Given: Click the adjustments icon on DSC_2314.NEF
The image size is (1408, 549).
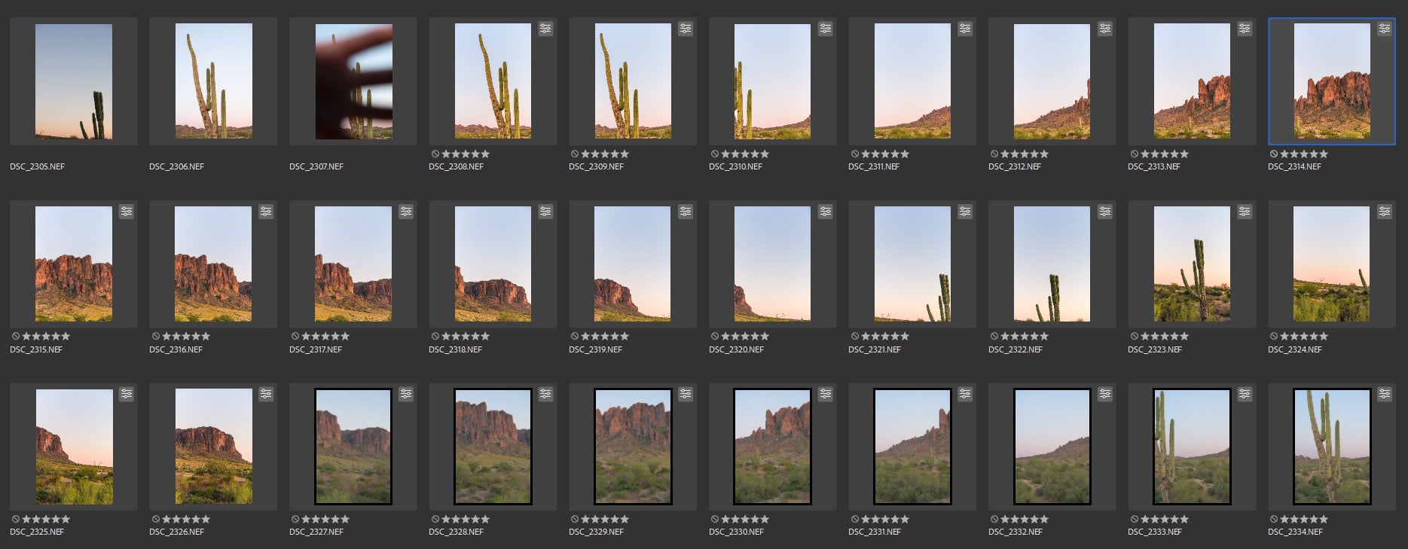Looking at the screenshot, I should pyautogui.click(x=1384, y=29).
